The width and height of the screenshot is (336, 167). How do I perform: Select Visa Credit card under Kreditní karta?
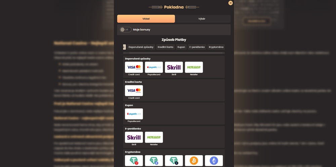pos(134,91)
